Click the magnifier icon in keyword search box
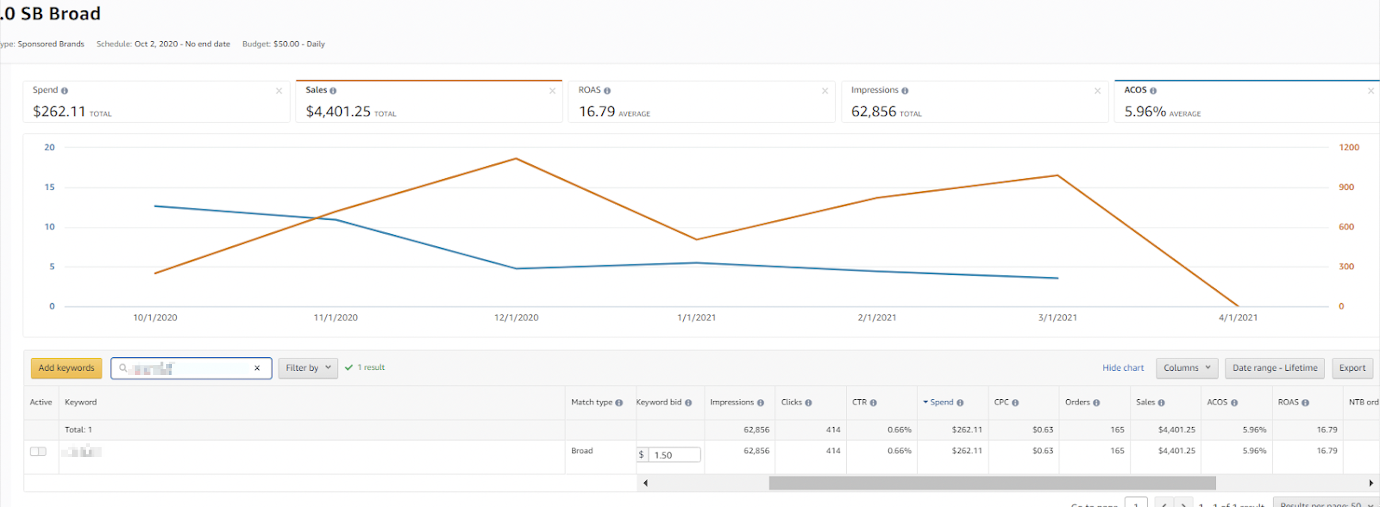Image resolution: width=1380 pixels, height=507 pixels. click(x=122, y=368)
